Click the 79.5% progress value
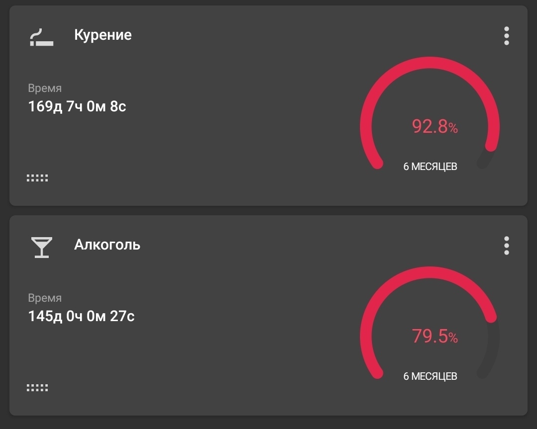Viewport: 537px width, 429px height. pyautogui.click(x=435, y=337)
